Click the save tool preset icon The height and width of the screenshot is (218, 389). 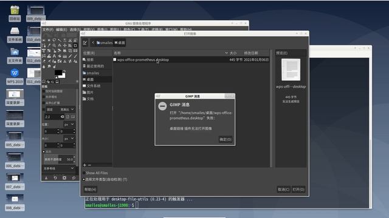[x=46, y=177]
